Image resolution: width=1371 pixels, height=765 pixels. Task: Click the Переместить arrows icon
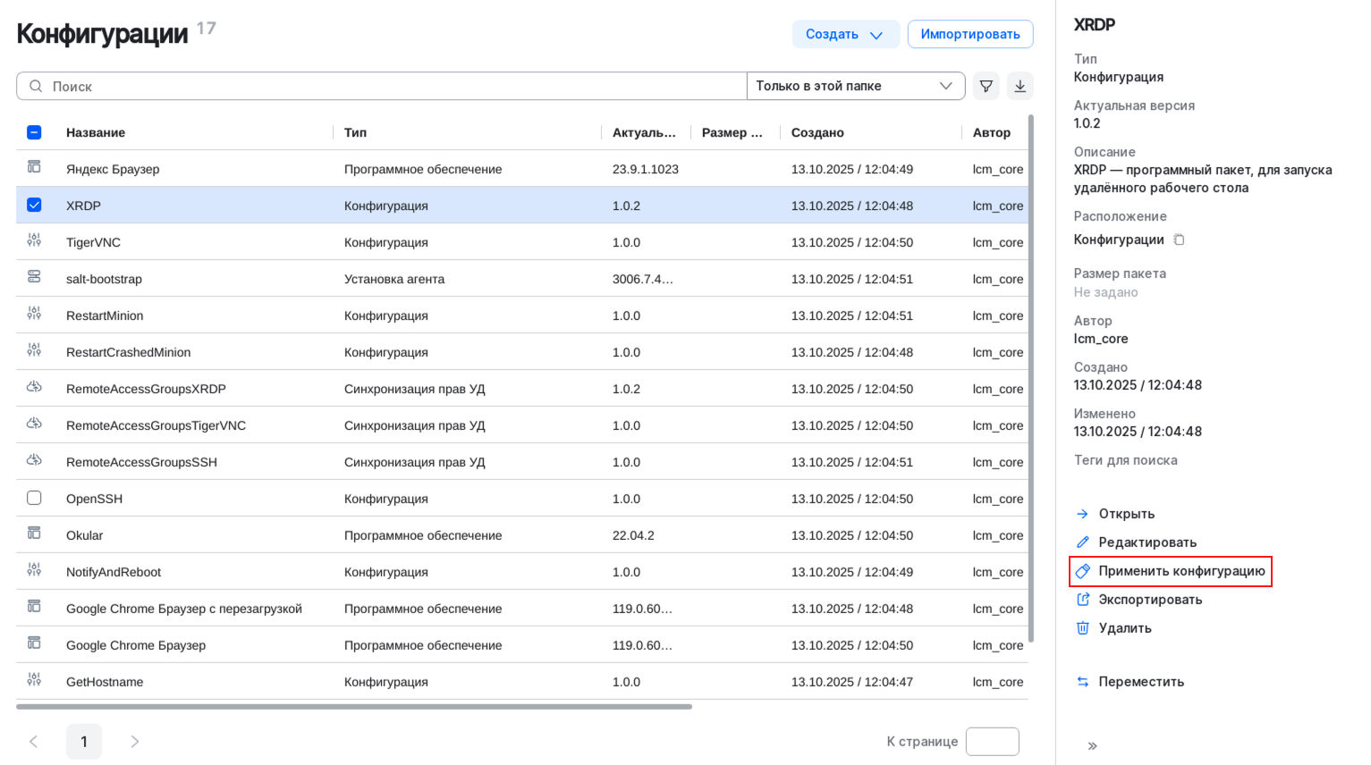point(1082,682)
